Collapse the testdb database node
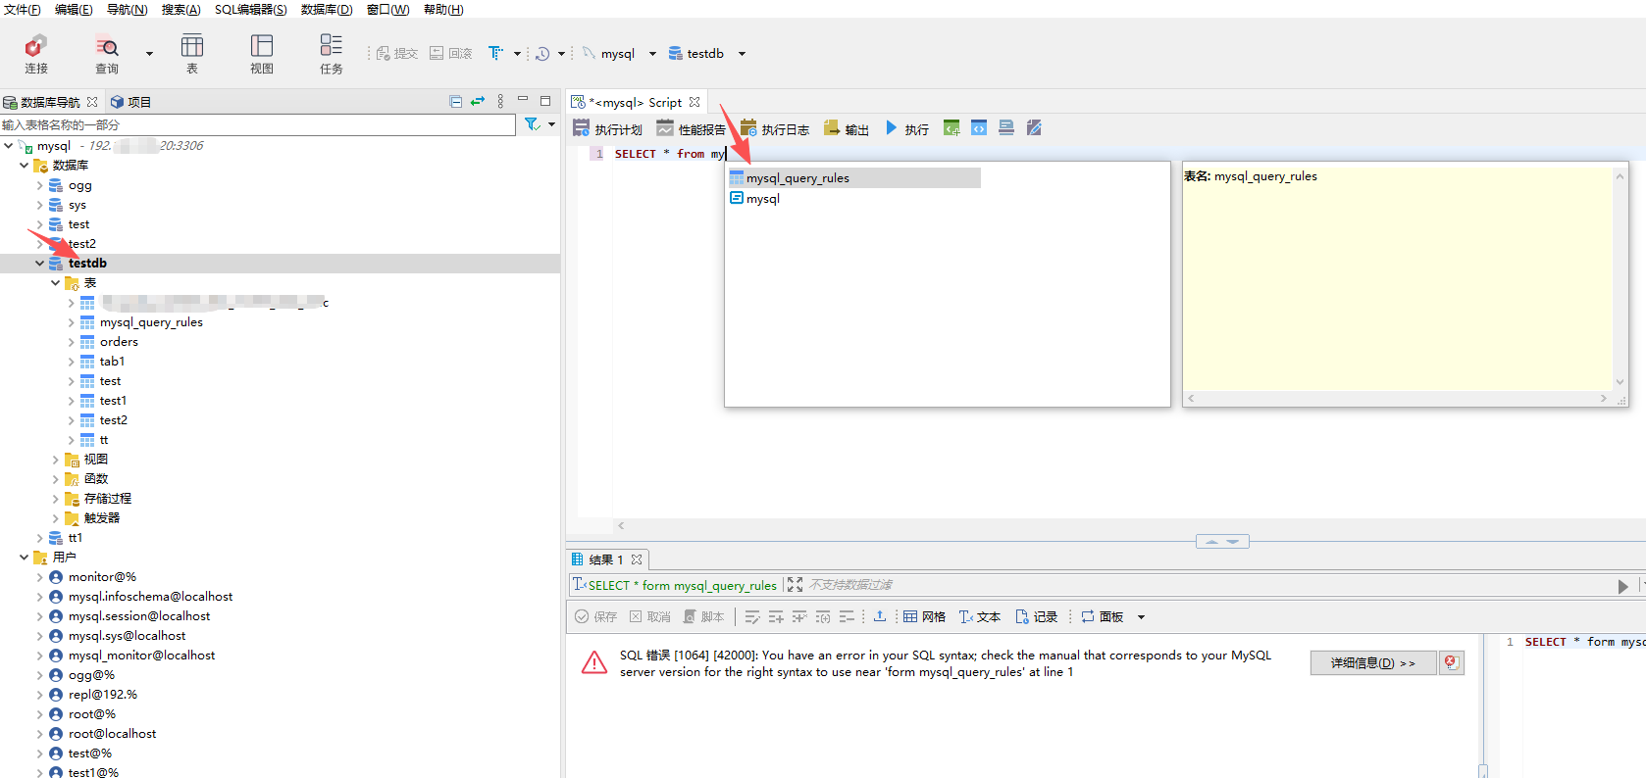Image resolution: width=1646 pixels, height=778 pixels. [39, 263]
